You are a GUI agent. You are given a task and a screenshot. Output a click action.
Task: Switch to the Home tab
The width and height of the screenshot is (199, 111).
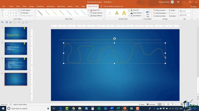[11, 6]
